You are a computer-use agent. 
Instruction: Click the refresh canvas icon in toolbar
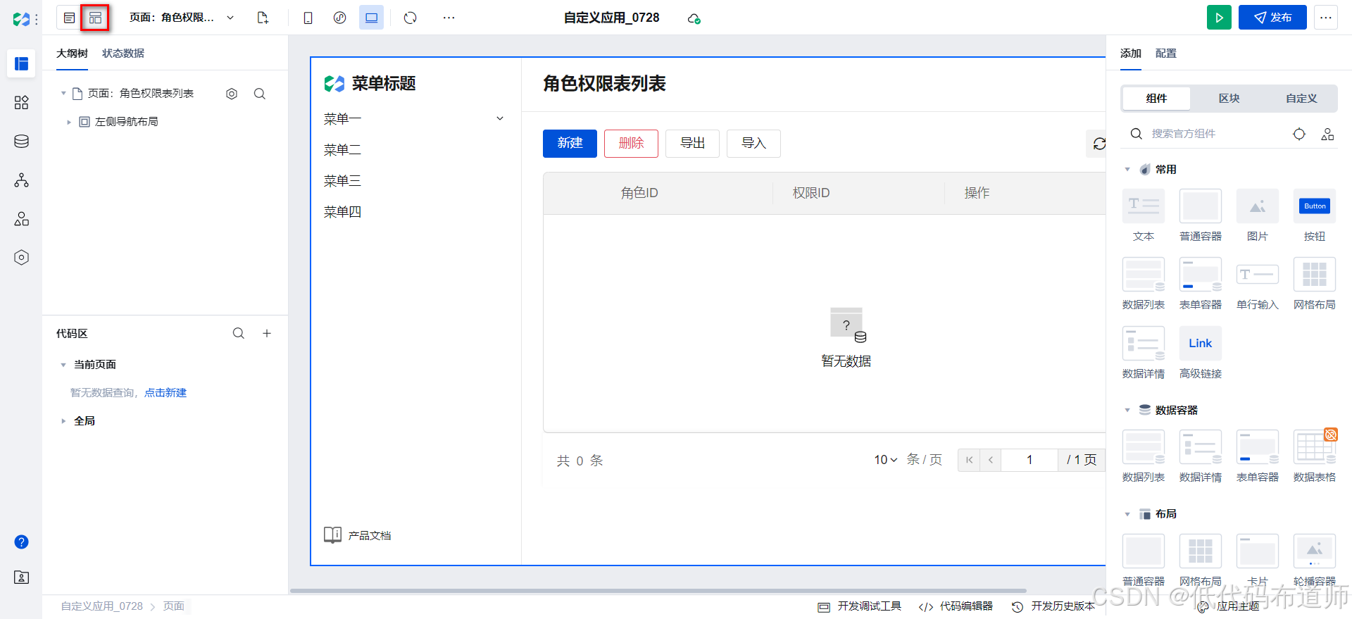(411, 18)
